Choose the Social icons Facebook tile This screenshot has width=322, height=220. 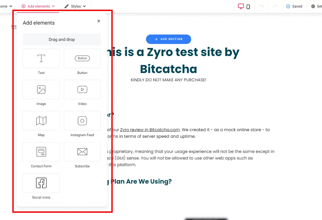41,183
